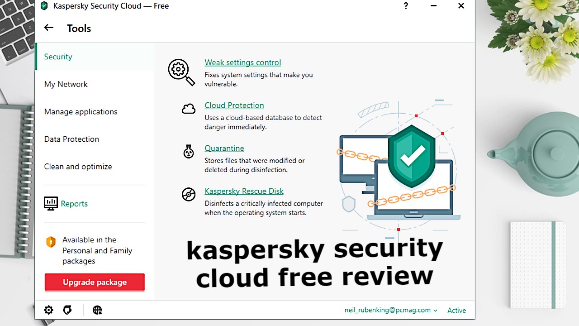Open Weak settings control link
The height and width of the screenshot is (326, 579).
242,62
